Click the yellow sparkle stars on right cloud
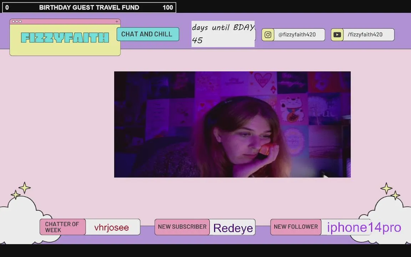Viewport: 411px width, 257px height. tap(390, 191)
